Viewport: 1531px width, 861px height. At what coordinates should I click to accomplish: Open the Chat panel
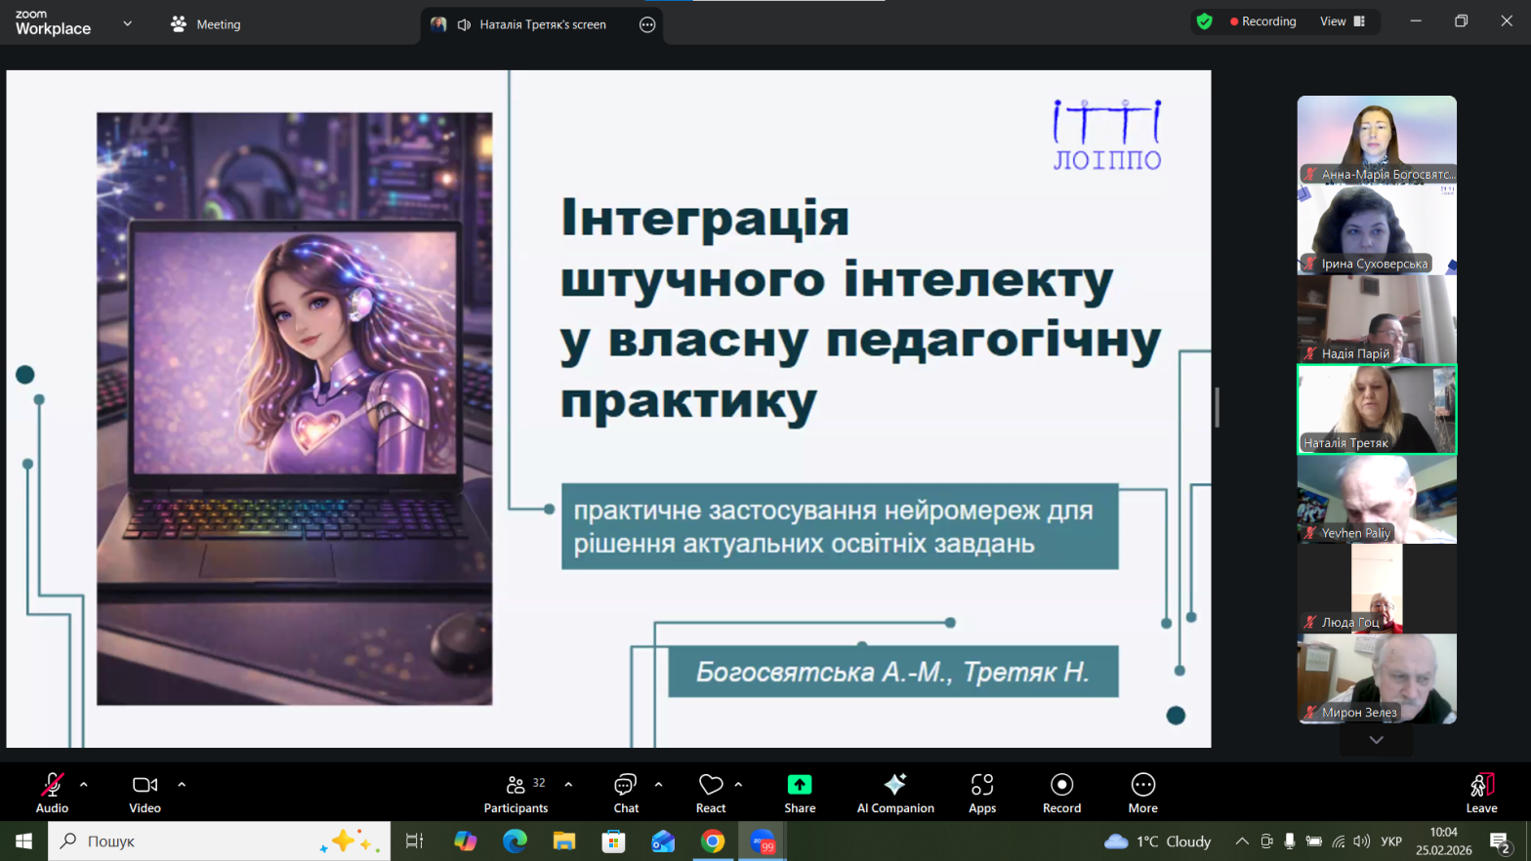pyautogui.click(x=625, y=792)
